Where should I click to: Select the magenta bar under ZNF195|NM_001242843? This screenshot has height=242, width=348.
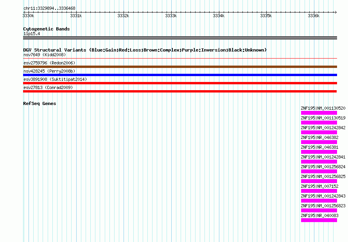coord(319,201)
